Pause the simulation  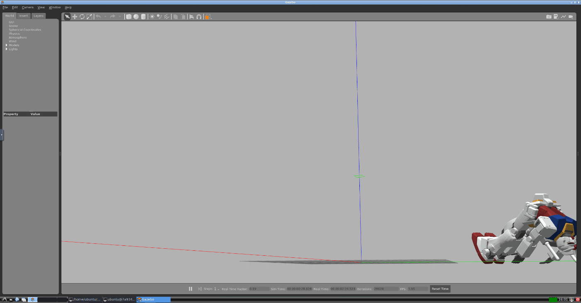pyautogui.click(x=190, y=289)
